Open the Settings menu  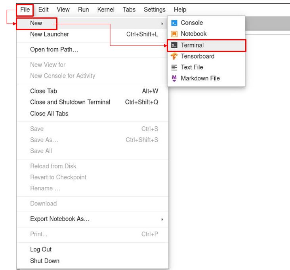[x=155, y=10]
